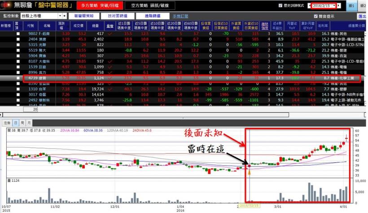Select stock row 8996 高力
Viewport: 368px width, 213px height.
click(182, 72)
